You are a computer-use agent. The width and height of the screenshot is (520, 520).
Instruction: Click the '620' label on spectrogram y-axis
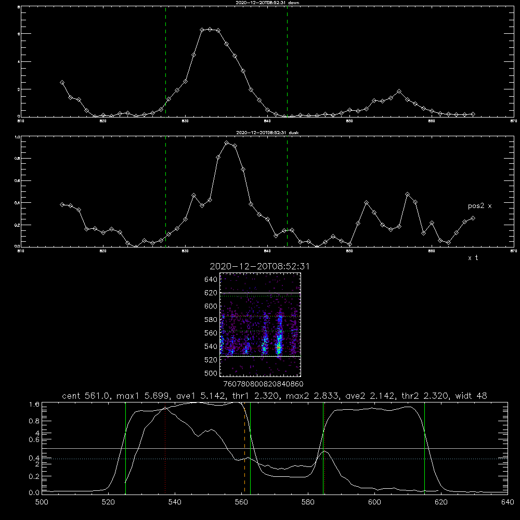point(211,293)
